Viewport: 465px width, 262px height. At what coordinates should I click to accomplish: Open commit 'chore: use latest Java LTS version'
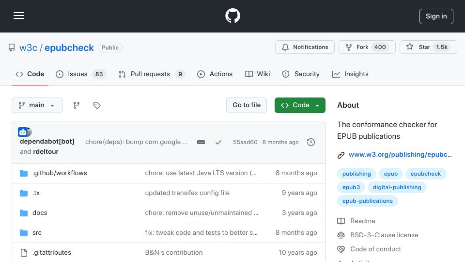coord(201,173)
